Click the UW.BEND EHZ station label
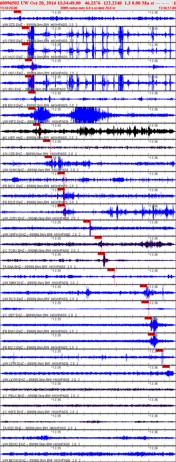The height and width of the screenshot is (462, 176). (x=13, y=444)
